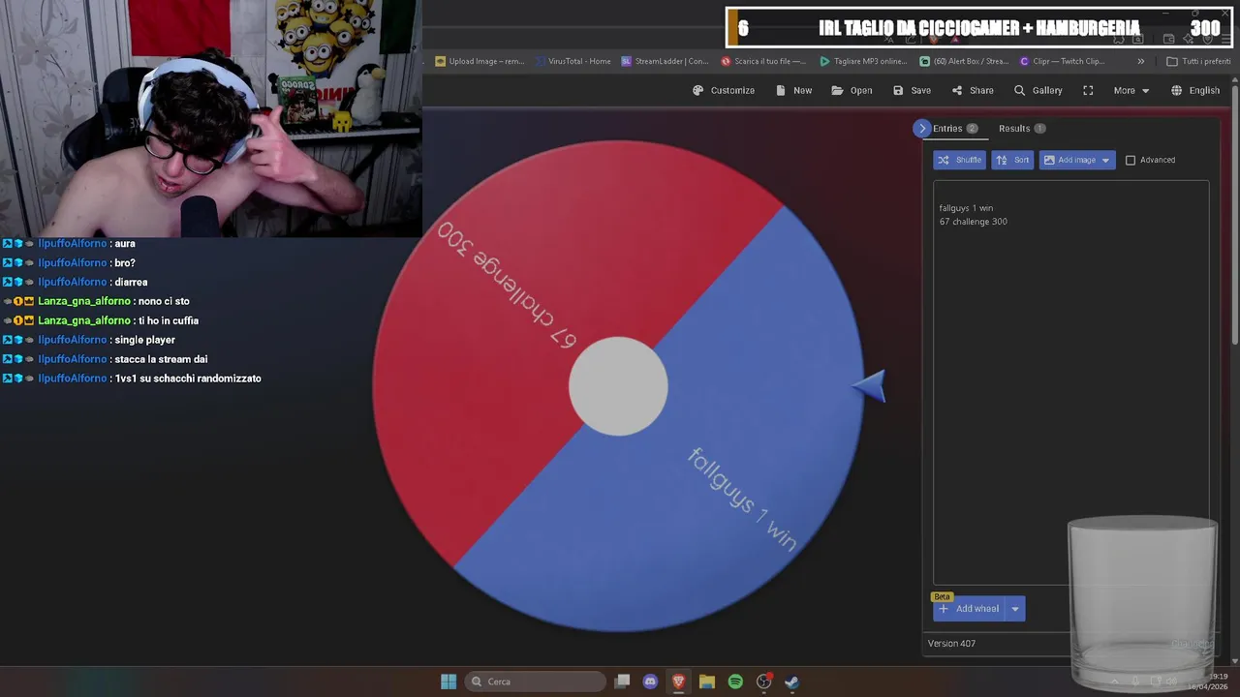Enable the Advanced checkbox
Viewport: 1240px width, 697px height.
tap(1131, 160)
